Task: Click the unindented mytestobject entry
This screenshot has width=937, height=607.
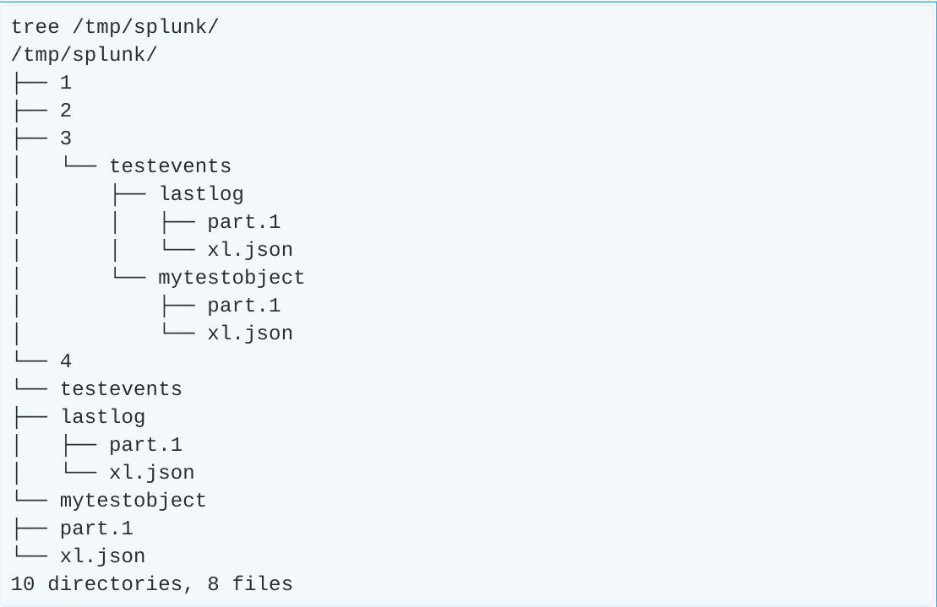Action: pos(133,501)
